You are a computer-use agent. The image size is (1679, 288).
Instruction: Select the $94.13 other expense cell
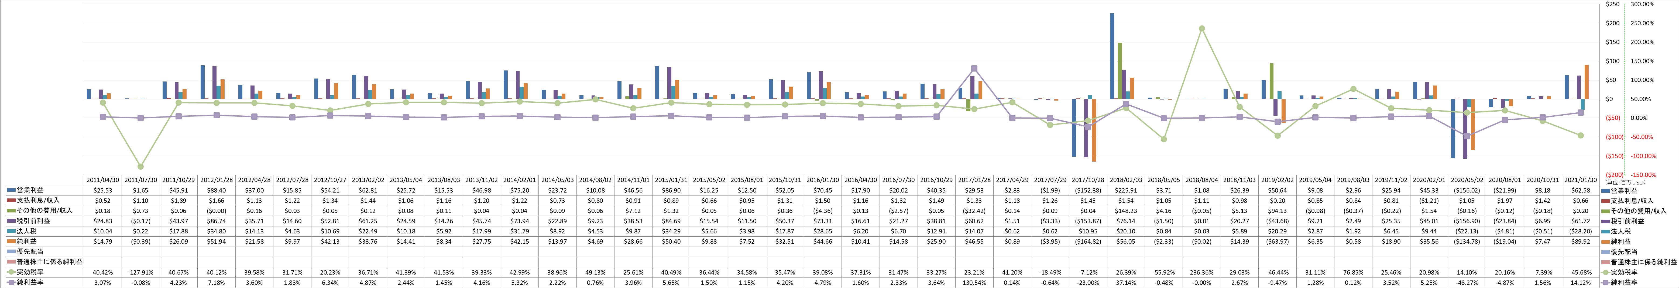pos(1278,211)
